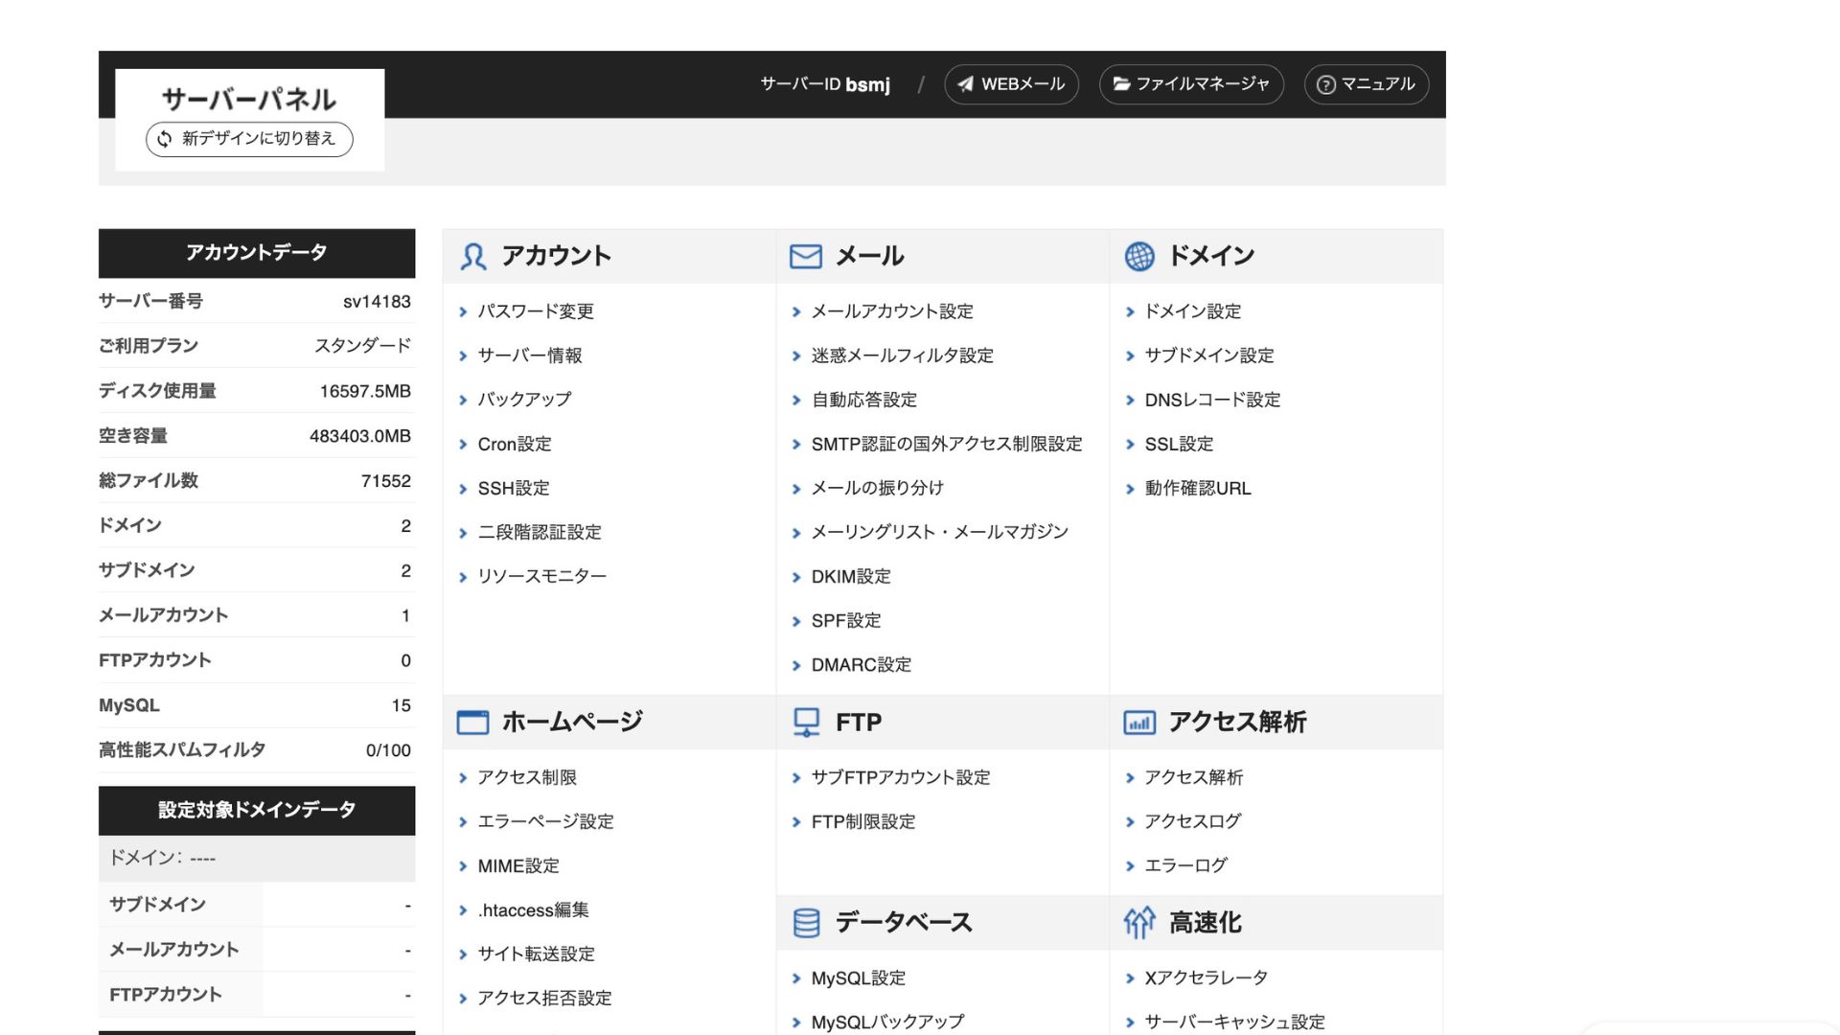Open SMTP認証の国外アクセス制限設定 link

947,444
